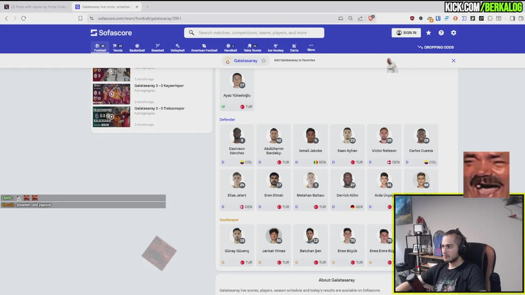
Task: Close the Galatasaray live score tab
Action: 137,7
